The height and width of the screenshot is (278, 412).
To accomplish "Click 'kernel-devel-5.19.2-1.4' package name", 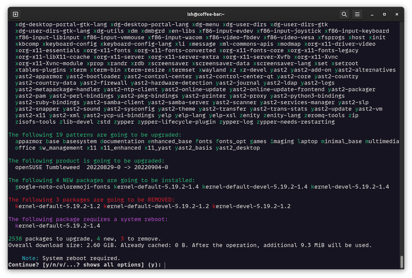I will click(350, 187).
